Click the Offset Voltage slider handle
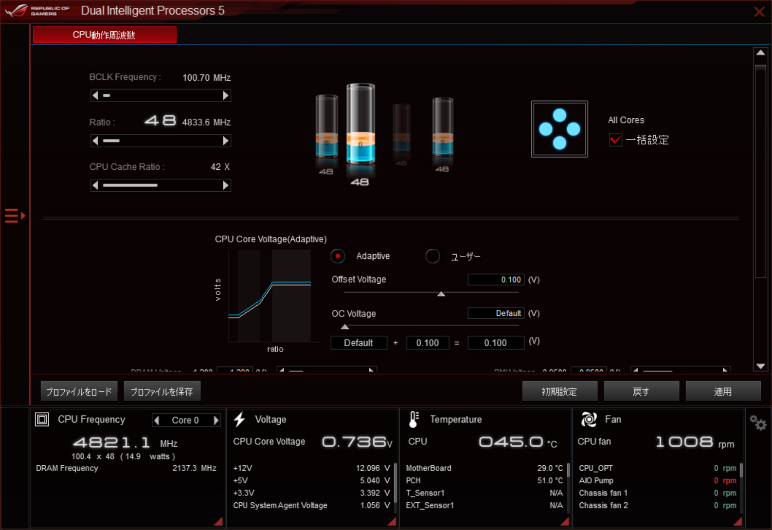Image resolution: width=772 pixels, height=530 pixels. [x=441, y=293]
